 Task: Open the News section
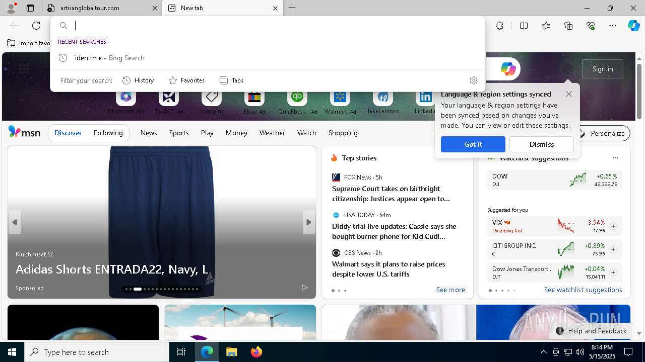(x=149, y=133)
